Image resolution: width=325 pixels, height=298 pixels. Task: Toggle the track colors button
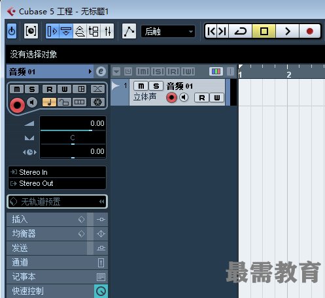coord(216,71)
